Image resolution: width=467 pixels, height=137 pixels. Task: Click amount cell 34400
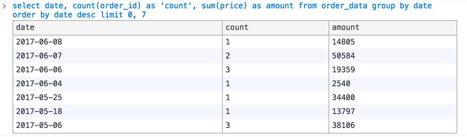click(393, 98)
